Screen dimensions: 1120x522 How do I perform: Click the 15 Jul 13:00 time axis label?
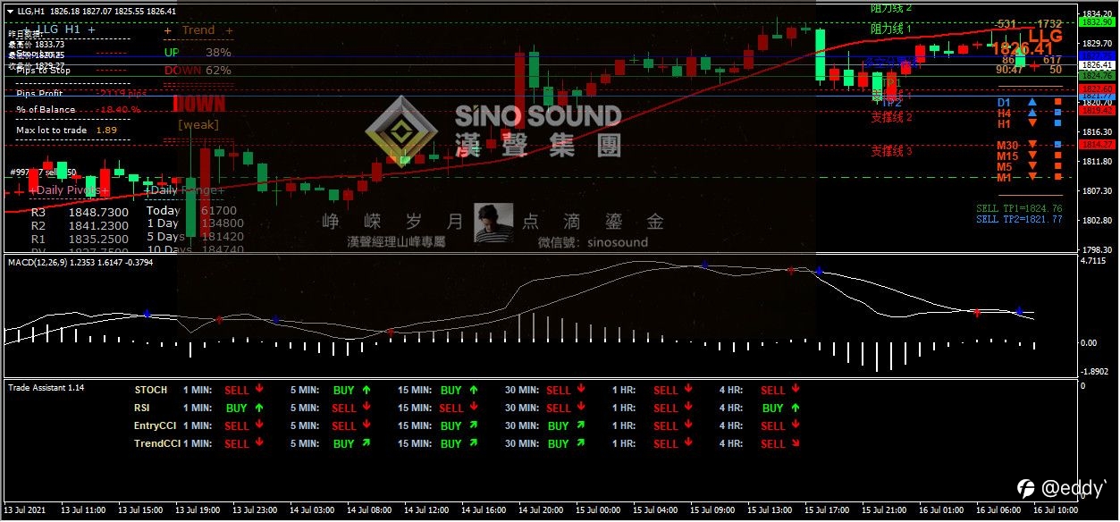click(x=768, y=509)
